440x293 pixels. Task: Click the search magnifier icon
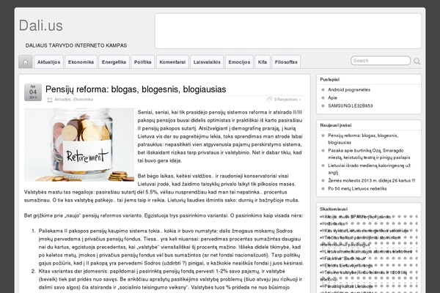[417, 61]
